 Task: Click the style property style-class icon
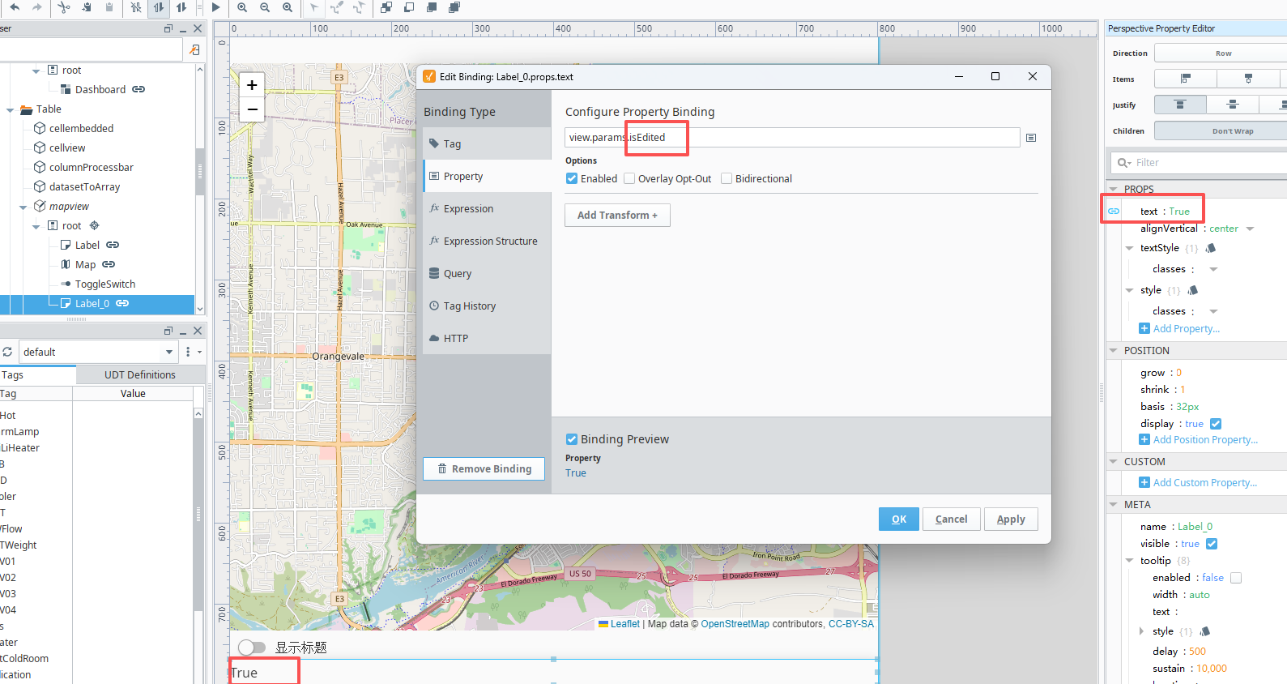pyautogui.click(x=1192, y=290)
